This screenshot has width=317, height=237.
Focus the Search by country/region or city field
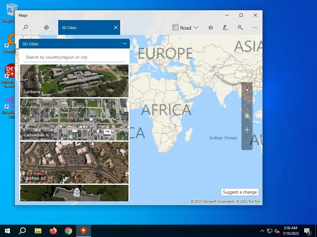coord(74,57)
